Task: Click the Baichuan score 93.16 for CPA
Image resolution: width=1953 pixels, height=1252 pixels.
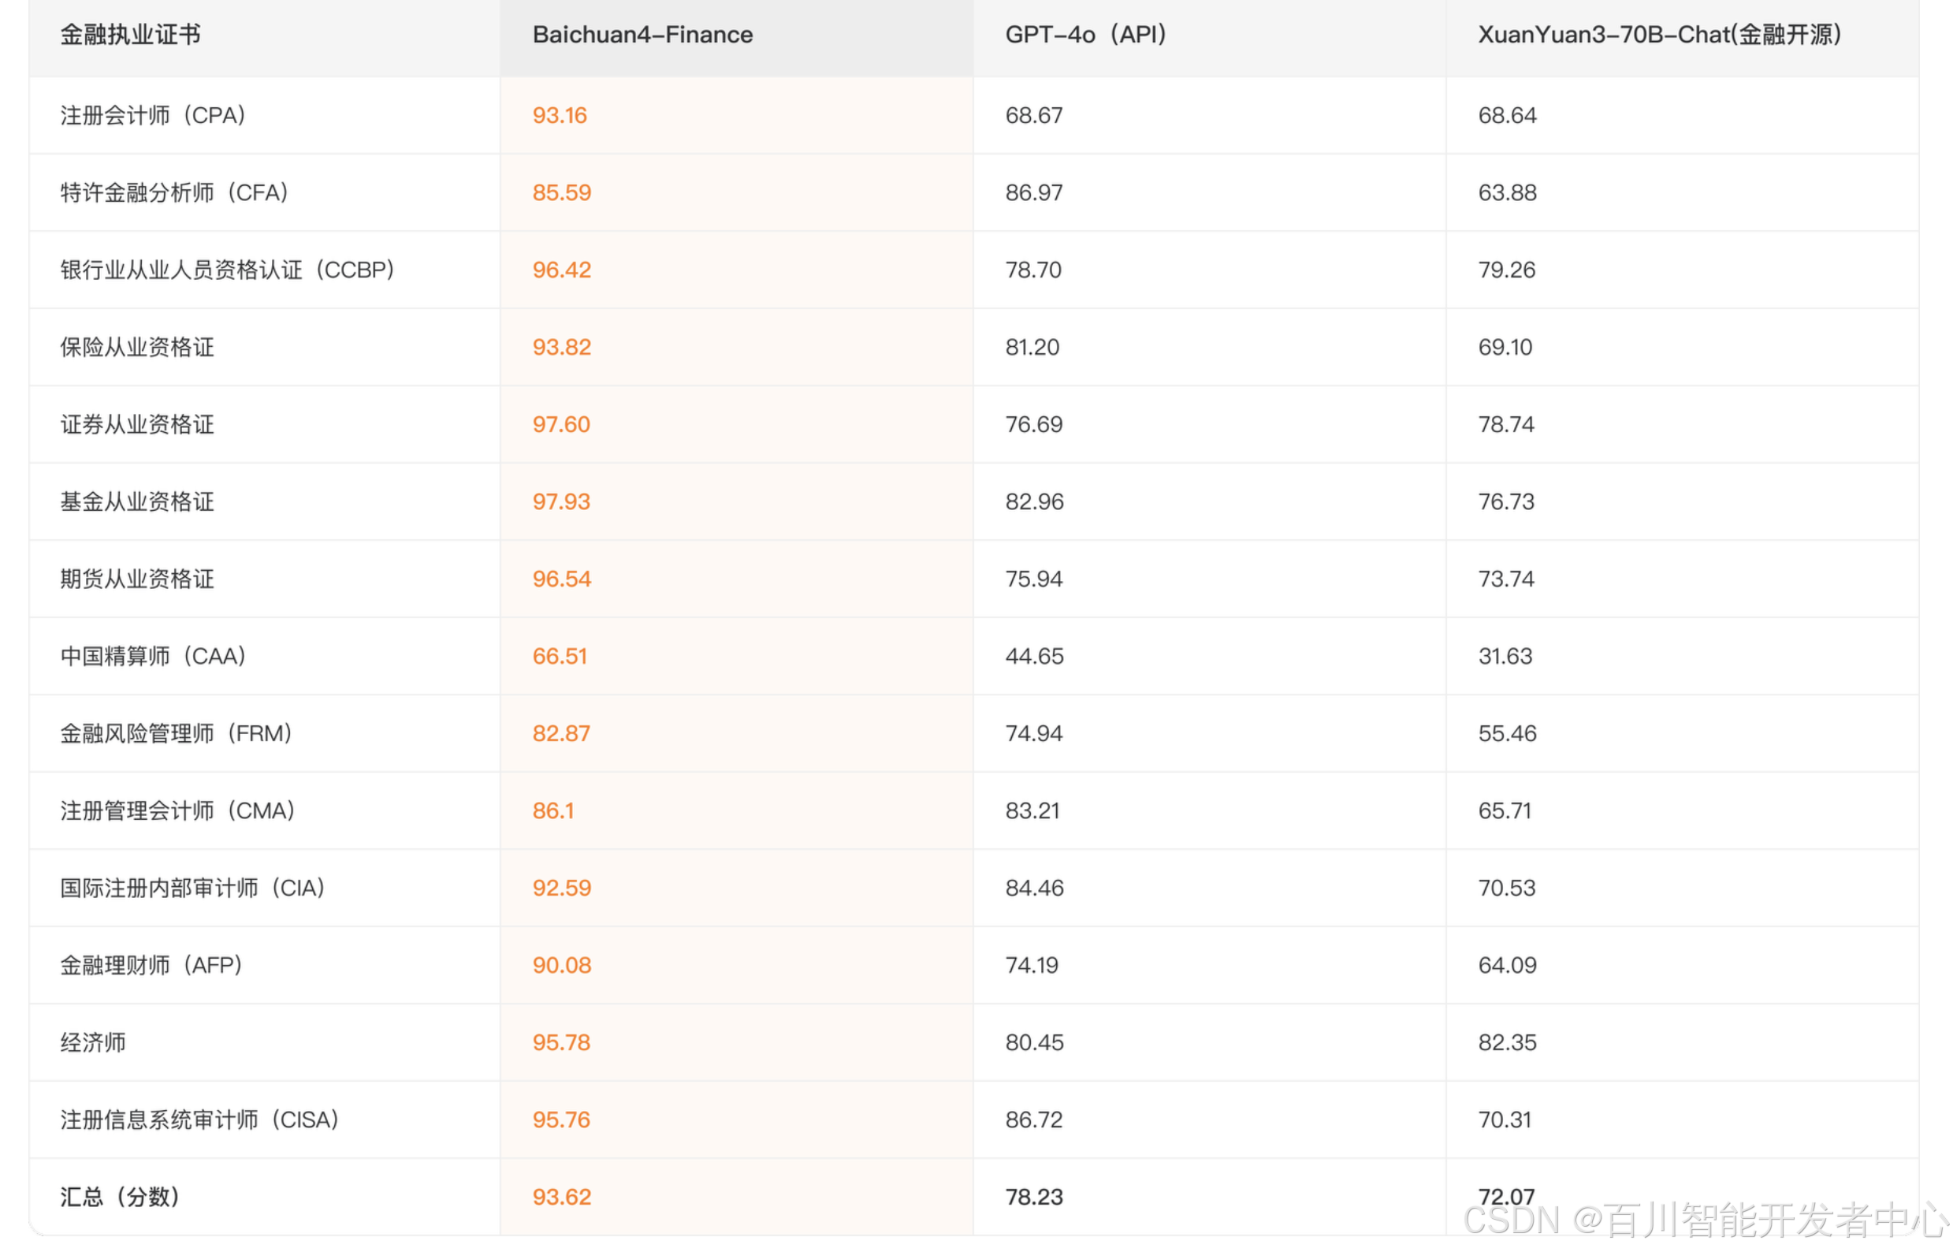Action: 559,115
